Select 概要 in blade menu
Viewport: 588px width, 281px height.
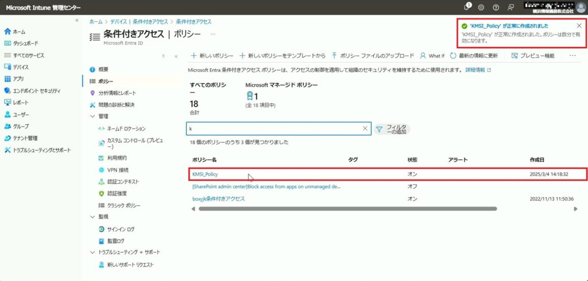tap(99, 69)
